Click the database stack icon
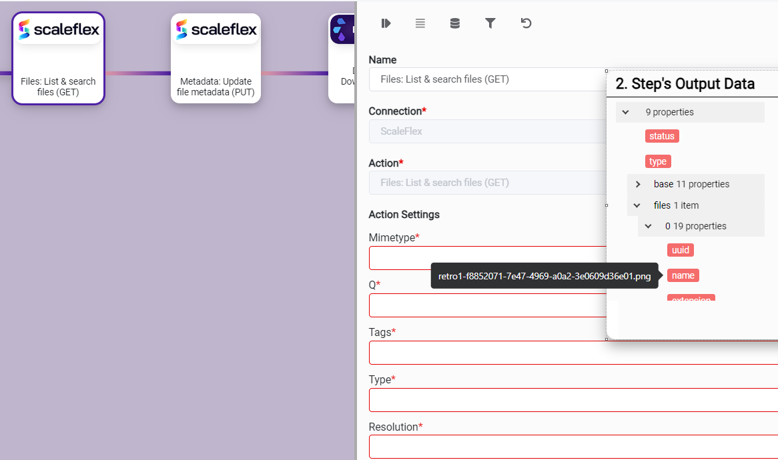 [455, 23]
